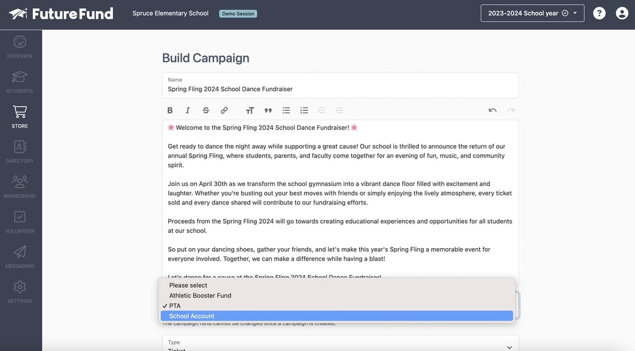The width and height of the screenshot is (635, 351).
Task: Open the Overview dashboard in sidebar
Action: point(20,47)
